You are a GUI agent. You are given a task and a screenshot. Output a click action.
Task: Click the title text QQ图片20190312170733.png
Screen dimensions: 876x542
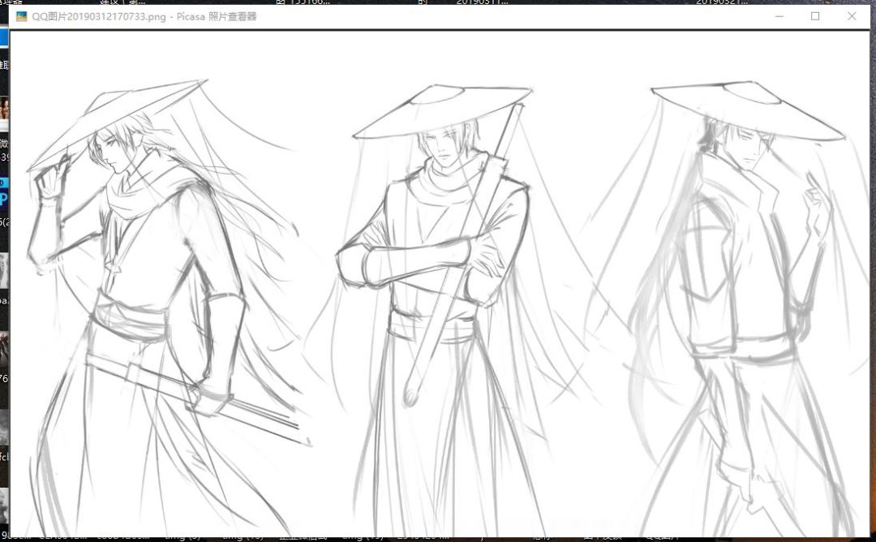coord(99,17)
